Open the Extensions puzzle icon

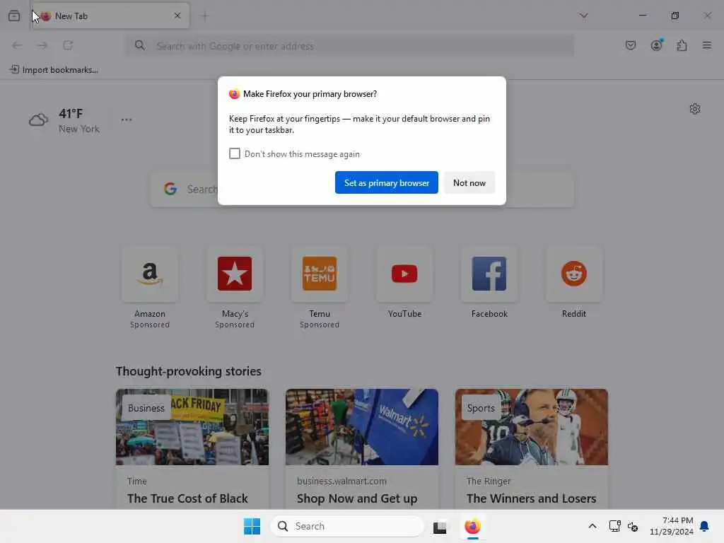682,45
